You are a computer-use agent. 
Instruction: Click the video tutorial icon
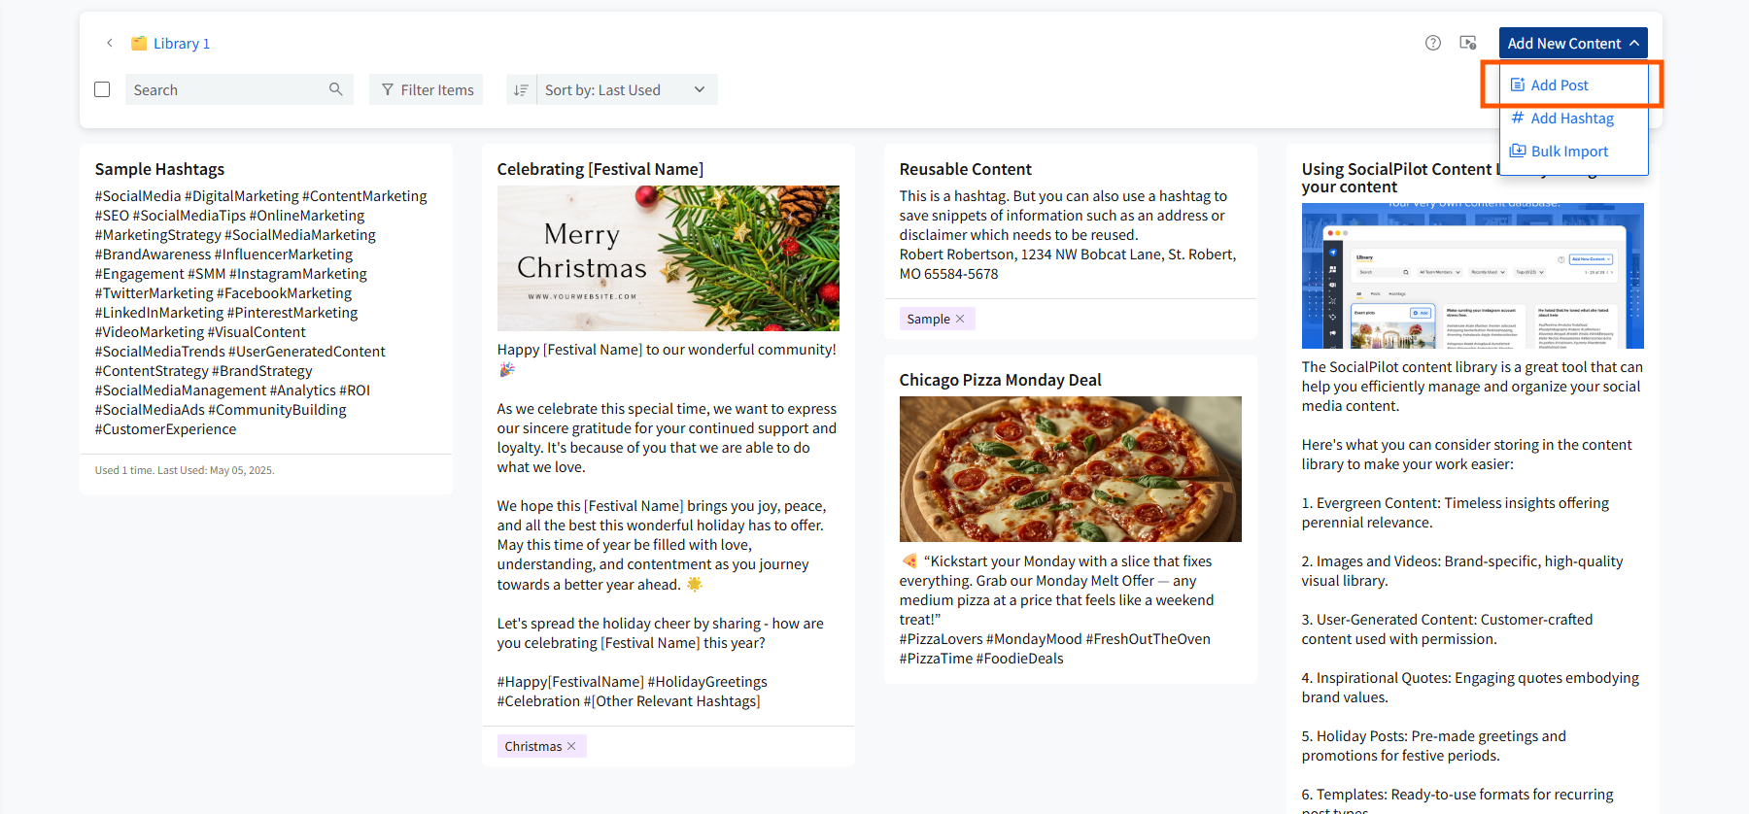pyautogui.click(x=1468, y=43)
